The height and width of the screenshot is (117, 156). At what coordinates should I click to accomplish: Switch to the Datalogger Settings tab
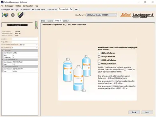coord(9,10)
